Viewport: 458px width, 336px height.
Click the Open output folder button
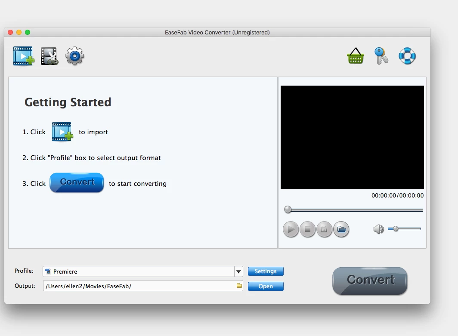(266, 287)
